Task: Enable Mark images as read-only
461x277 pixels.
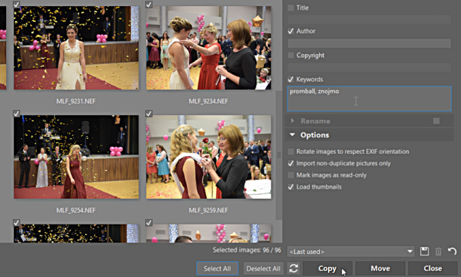Action: (291, 175)
